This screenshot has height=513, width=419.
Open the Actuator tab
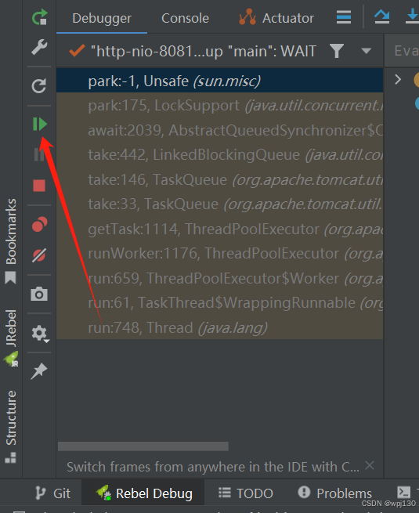pos(276,18)
